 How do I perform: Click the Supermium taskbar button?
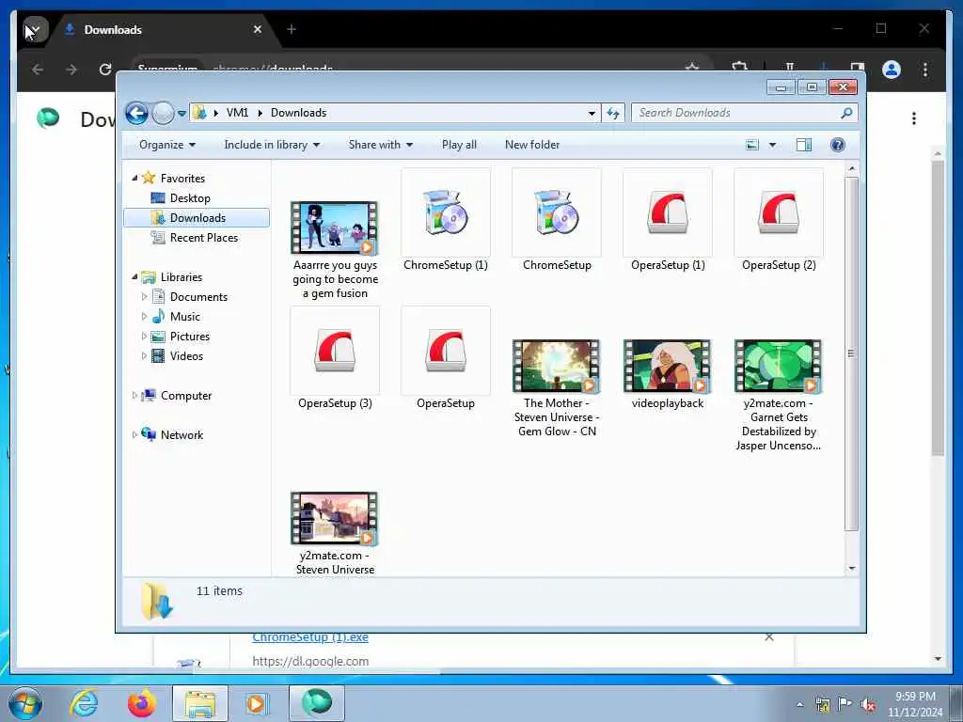(316, 703)
